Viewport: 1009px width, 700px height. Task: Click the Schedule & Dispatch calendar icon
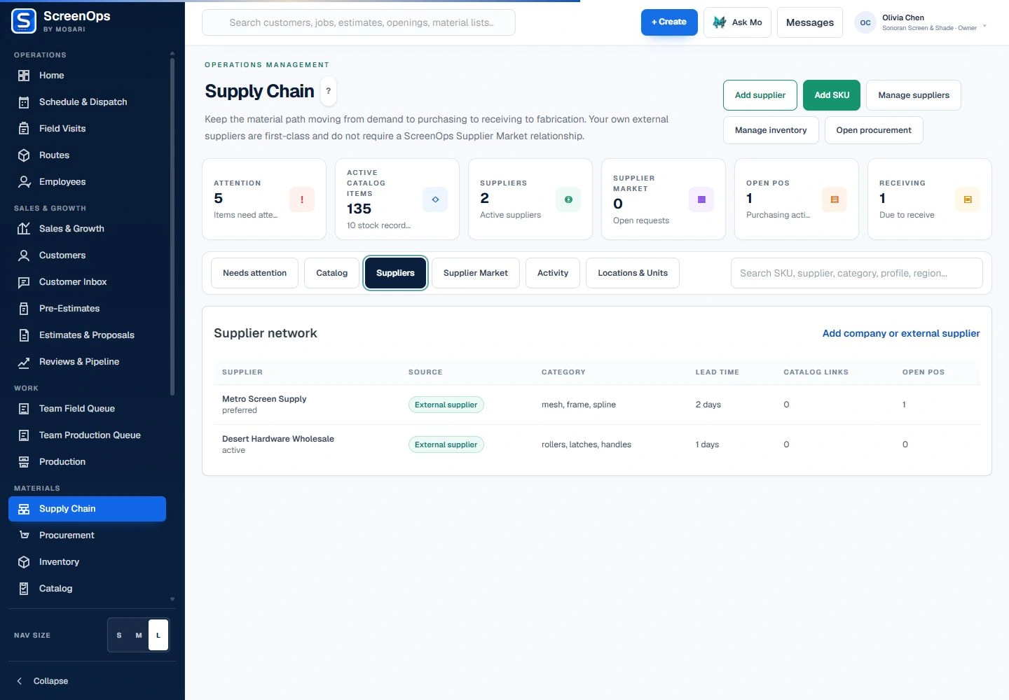[x=24, y=102]
